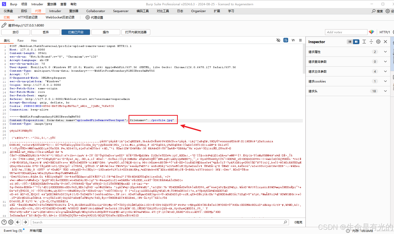Open the HTTP历史记录 tab
394x234 pixels.
(28, 17)
